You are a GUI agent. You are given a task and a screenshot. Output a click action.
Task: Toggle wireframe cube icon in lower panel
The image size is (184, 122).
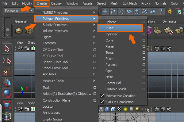point(101,109)
